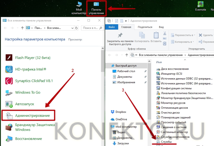214x146 pixels.
Task: Select Рабочий стол in quick access
Action: tap(124, 71)
